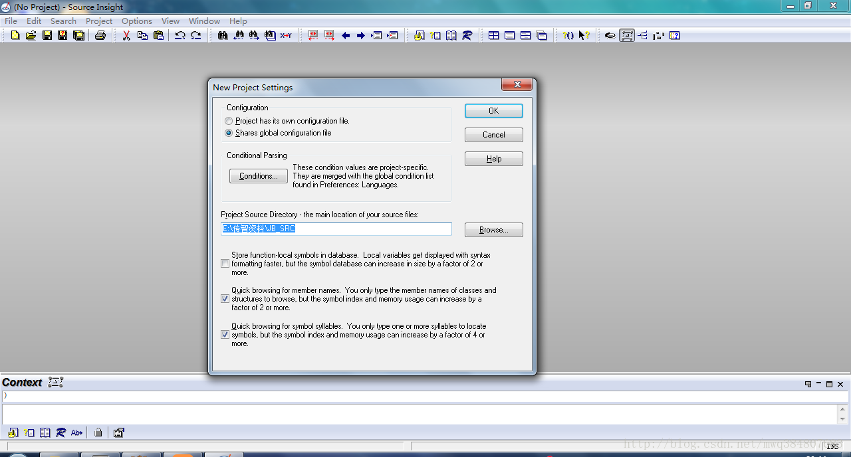Open the Conditions... dialog
The height and width of the screenshot is (457, 851).
(259, 176)
